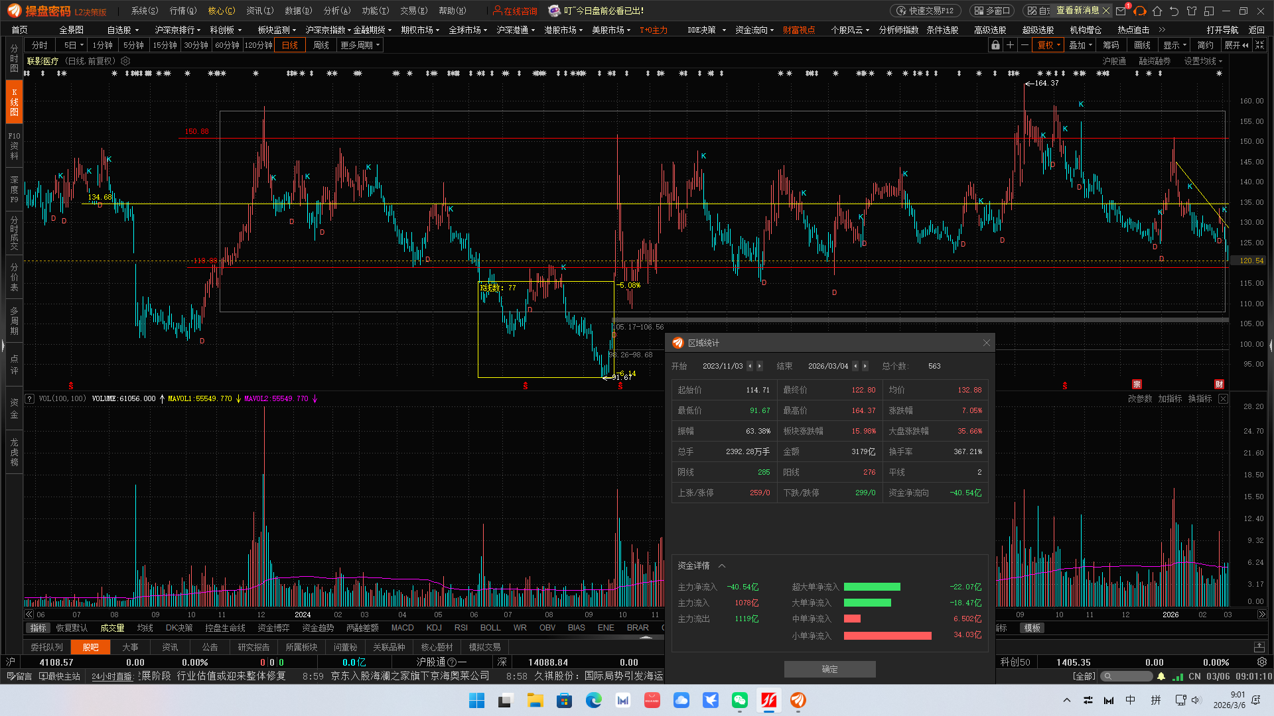This screenshot has height=716, width=1274.
Task: Click the shrink-fullscreen icon beside 展开
Action: [1259, 45]
